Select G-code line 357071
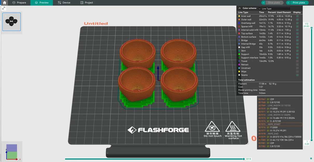This screenshot has height=162, width=314. [x=280, y=112]
